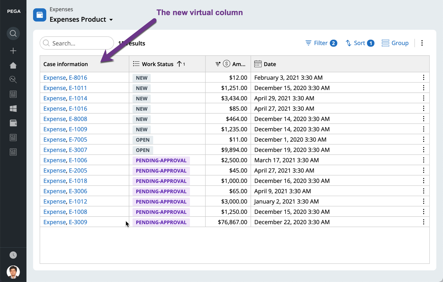The image size is (443, 282).
Task: Open row actions menu for E-1006
Action: pos(424,160)
